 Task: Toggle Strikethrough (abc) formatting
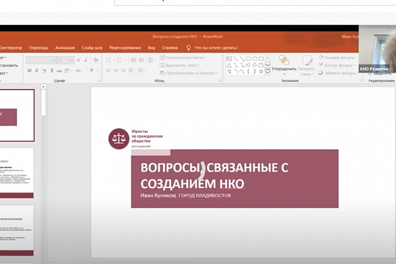pyautogui.click(x=59, y=71)
